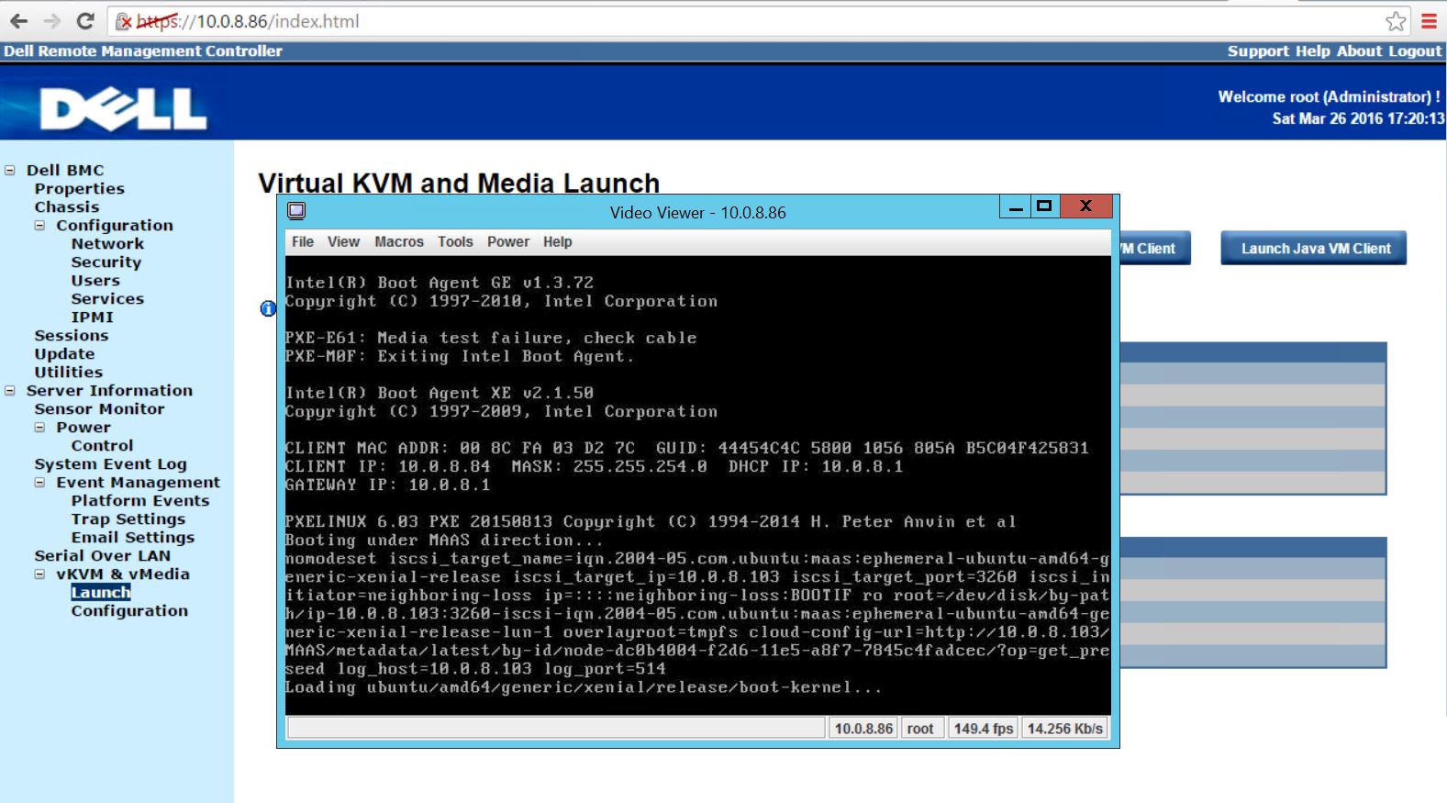
Task: Log out using the Logout link
Action: coord(1415,51)
